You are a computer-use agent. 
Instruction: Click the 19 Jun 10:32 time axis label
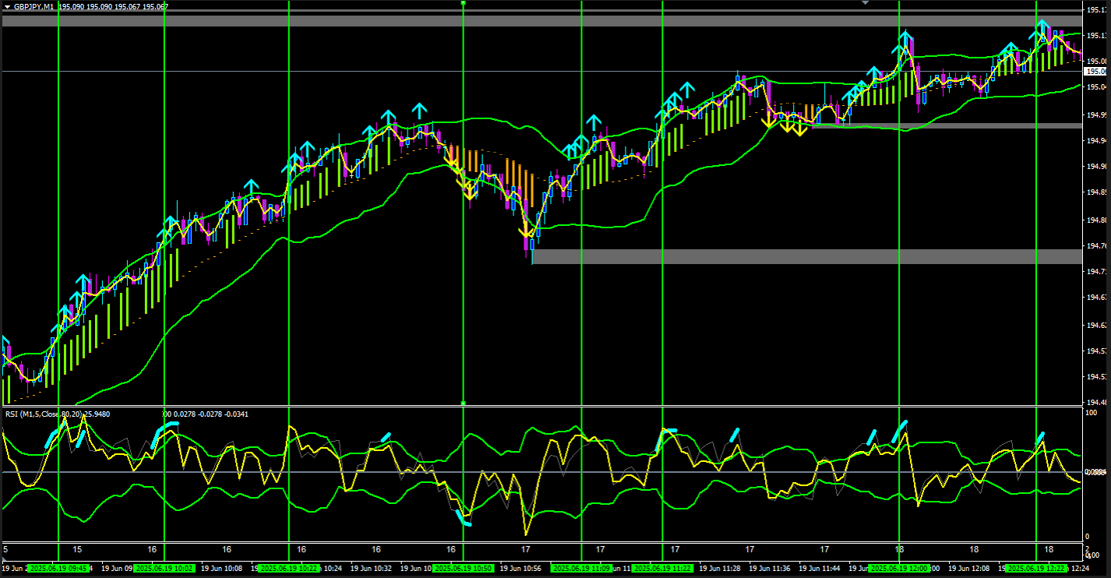(x=372, y=569)
